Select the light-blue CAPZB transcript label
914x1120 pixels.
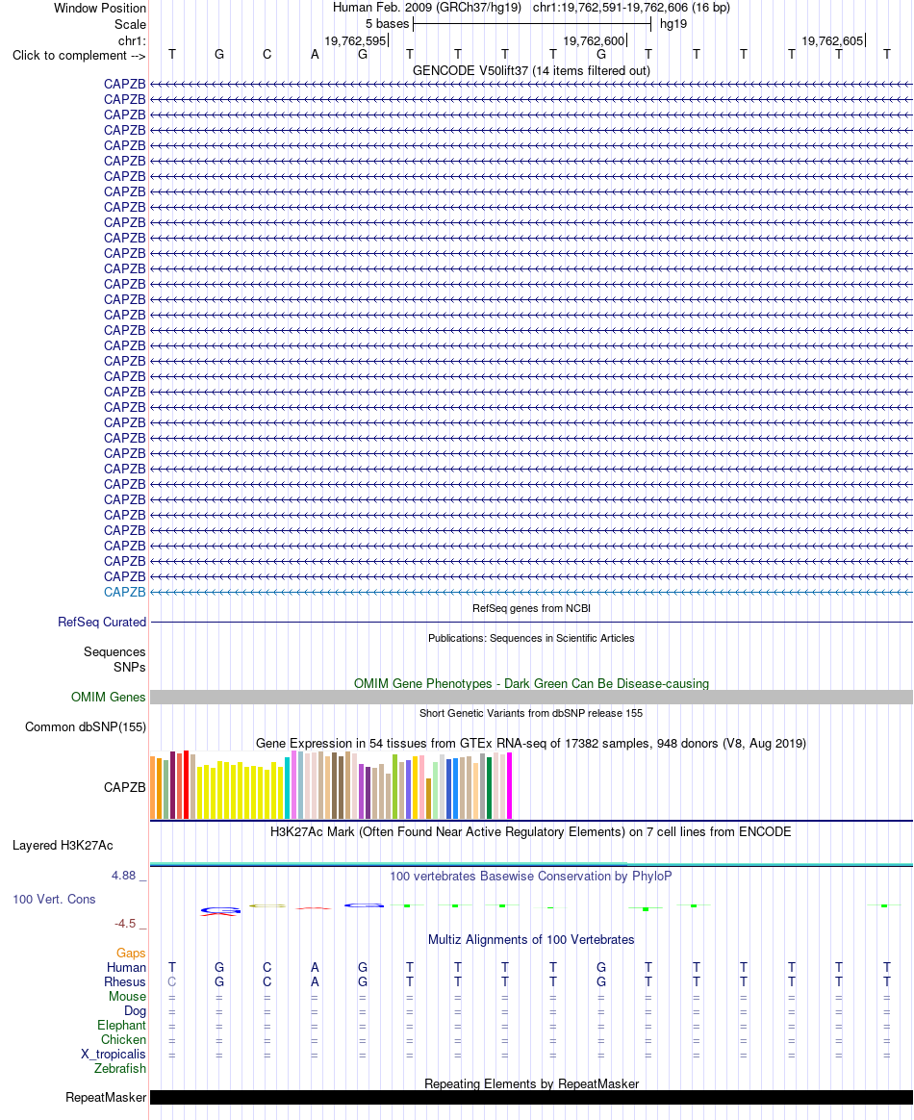pyautogui.click(x=124, y=592)
